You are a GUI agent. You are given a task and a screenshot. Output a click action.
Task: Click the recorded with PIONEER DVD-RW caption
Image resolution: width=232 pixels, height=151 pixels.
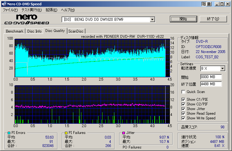[x=122, y=37]
